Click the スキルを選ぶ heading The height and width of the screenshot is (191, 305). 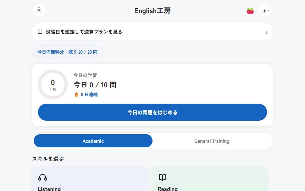(x=48, y=159)
